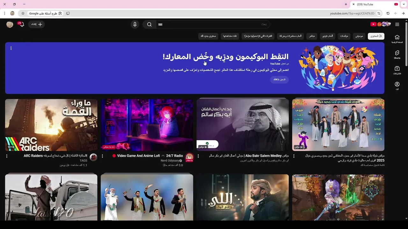Image resolution: width=408 pixels, height=229 pixels.
Task: Open more options for 24/7 Radio video
Action: [x=102, y=156]
